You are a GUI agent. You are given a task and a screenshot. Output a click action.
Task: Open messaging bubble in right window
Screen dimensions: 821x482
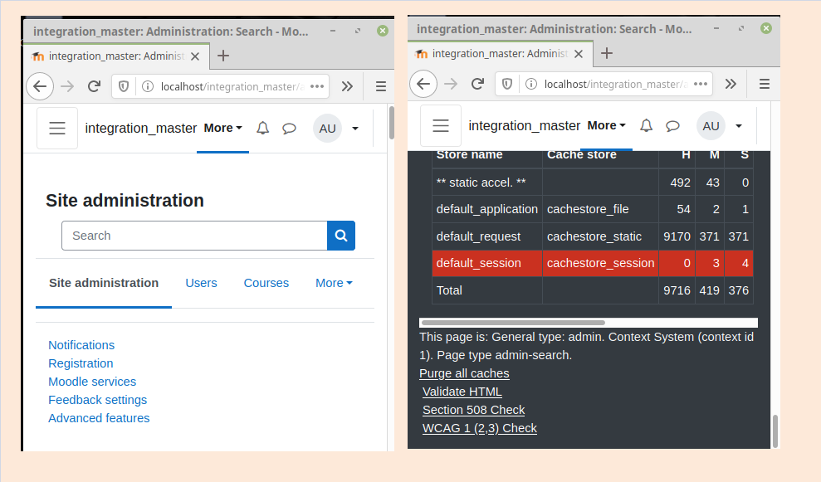click(x=672, y=125)
